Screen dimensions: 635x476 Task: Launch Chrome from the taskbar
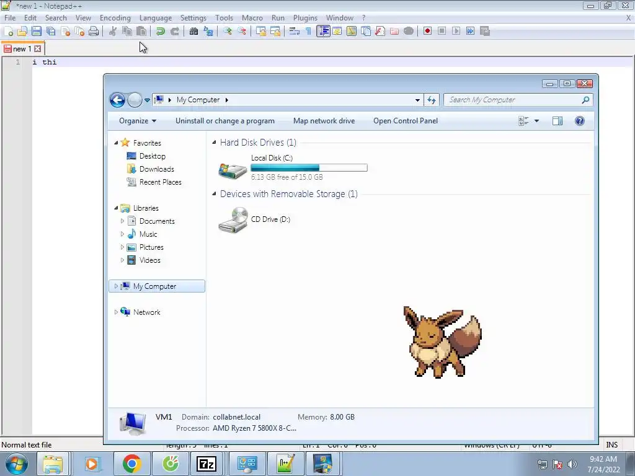coord(131,464)
